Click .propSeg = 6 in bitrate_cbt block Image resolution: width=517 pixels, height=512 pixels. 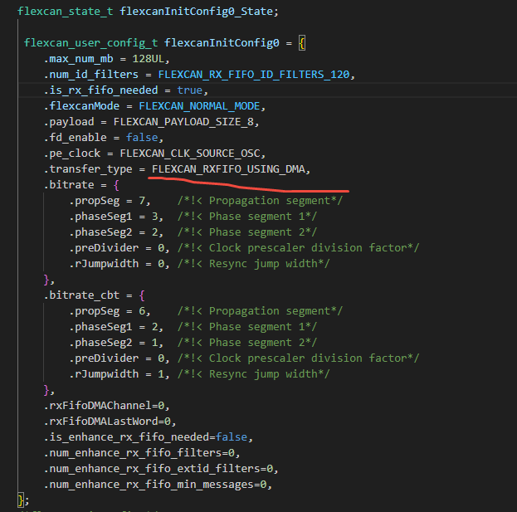click(x=110, y=311)
